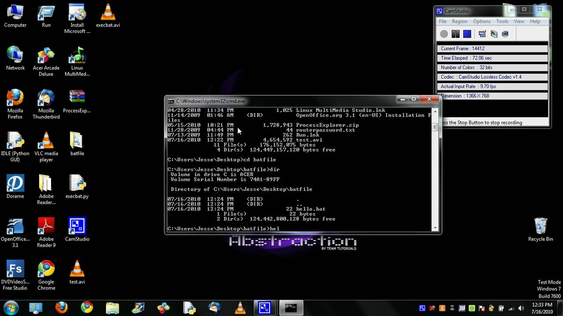Select the test.avi file on desktop
Screen dimensions: 563x316
[77, 272]
